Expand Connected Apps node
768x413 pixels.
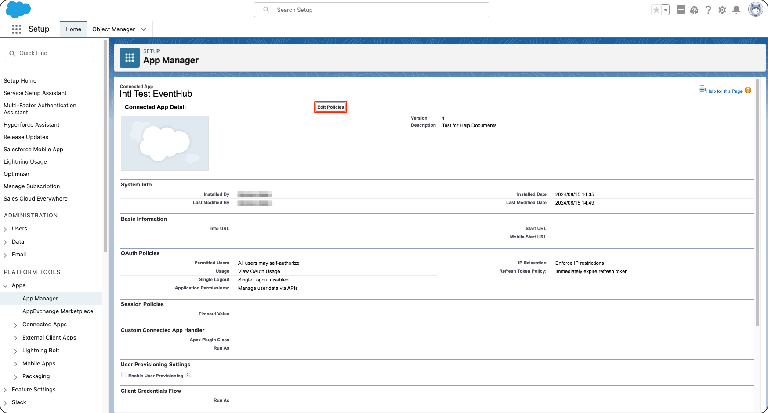tap(16, 325)
